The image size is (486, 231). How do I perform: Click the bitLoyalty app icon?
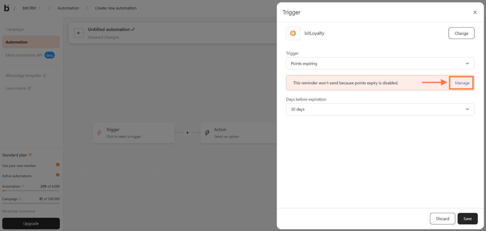pyautogui.click(x=293, y=33)
